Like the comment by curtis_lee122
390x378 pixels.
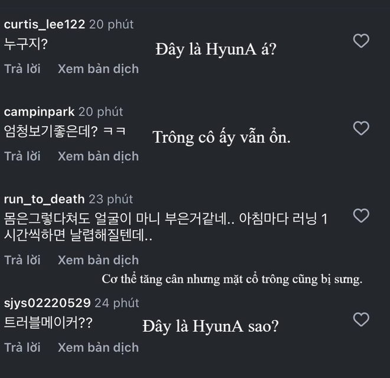360,41
